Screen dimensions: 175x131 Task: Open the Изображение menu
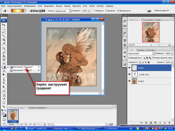tap(30, 6)
